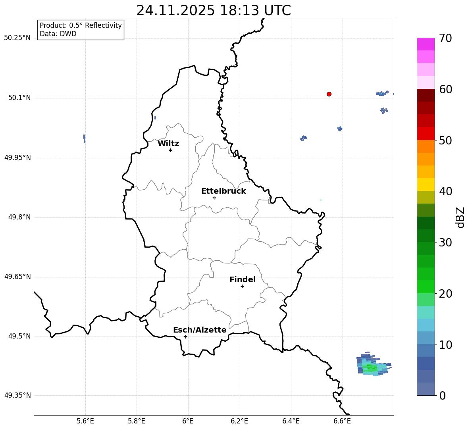
Task: Click the colorbar 50 tick label
Action: [x=446, y=140]
